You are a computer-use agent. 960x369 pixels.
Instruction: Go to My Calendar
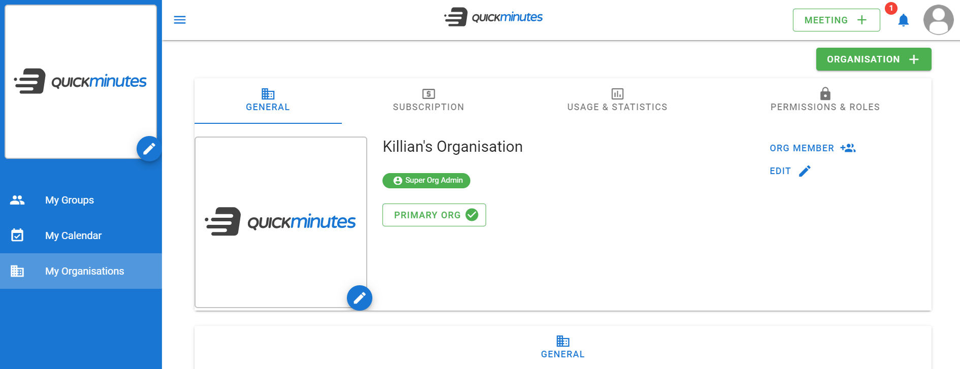point(81,236)
